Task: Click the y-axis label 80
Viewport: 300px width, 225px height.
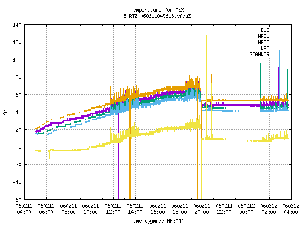Action: pos(19,77)
